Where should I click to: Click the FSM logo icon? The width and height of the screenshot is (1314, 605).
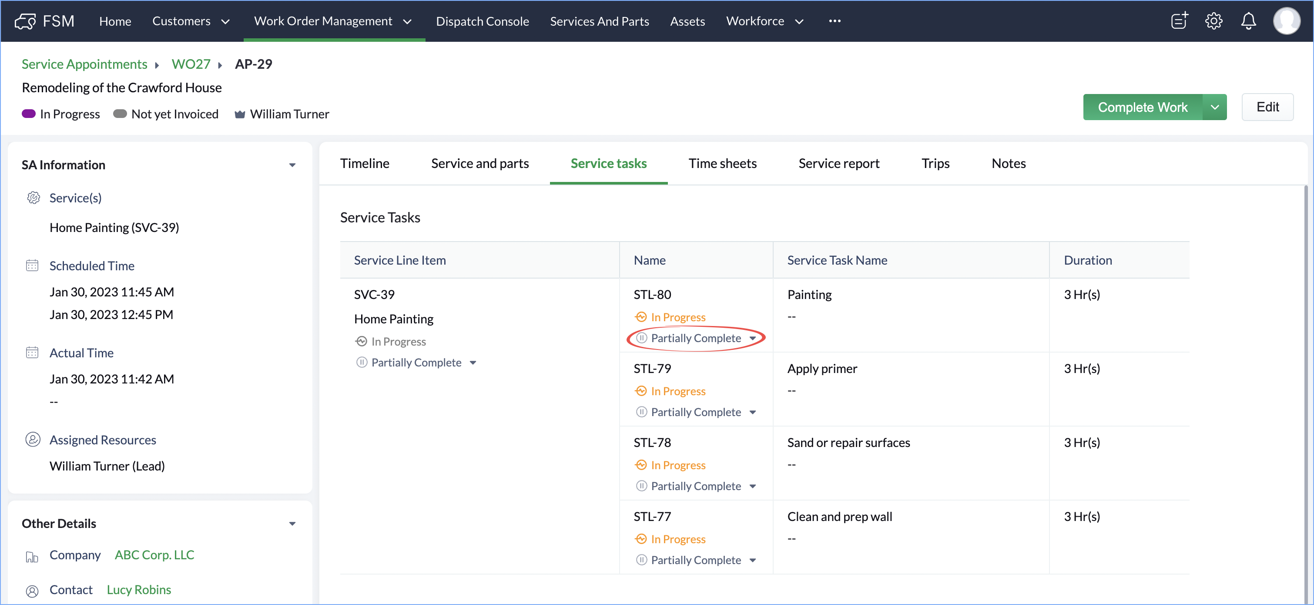(x=25, y=21)
